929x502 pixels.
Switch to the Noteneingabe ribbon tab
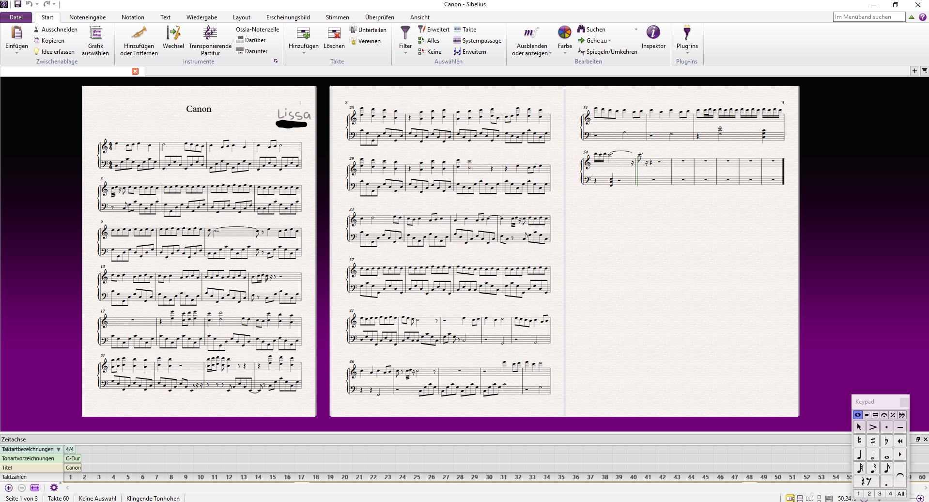87,17
